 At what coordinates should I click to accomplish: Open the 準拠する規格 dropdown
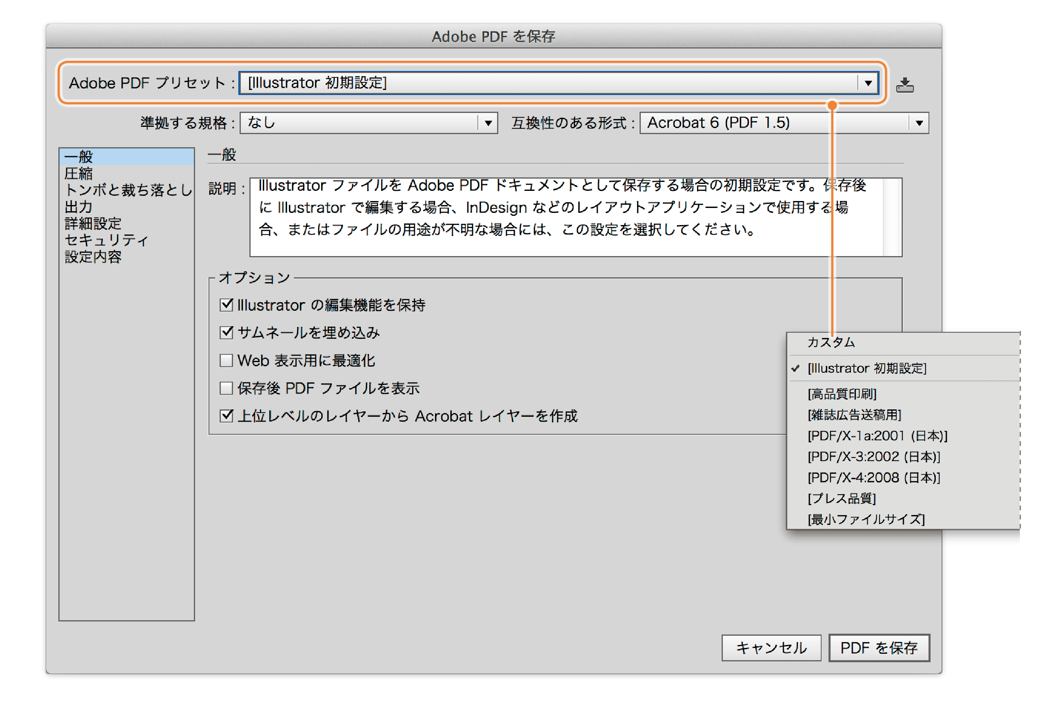pyautogui.click(x=369, y=123)
